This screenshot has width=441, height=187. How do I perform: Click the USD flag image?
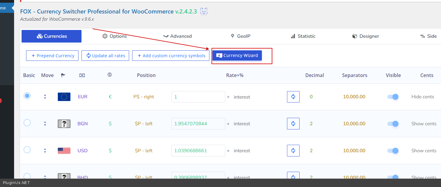(x=64, y=150)
